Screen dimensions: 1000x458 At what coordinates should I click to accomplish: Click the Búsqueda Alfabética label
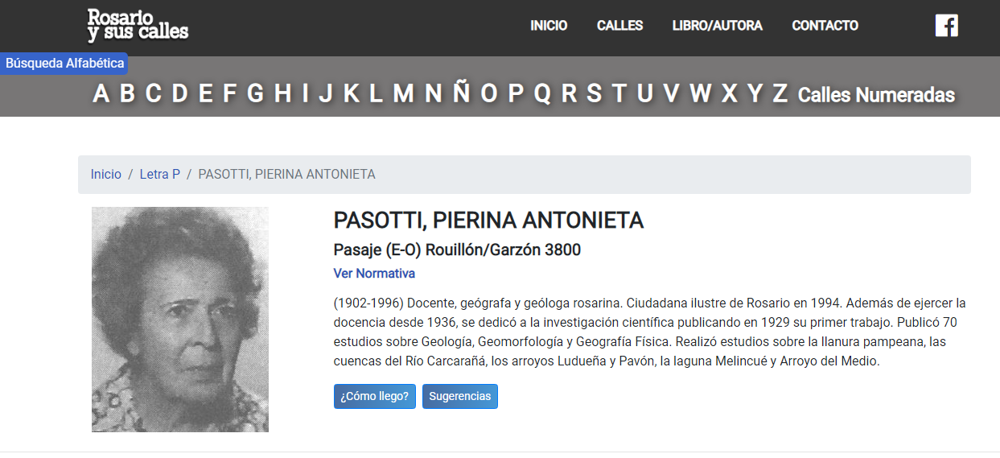64,64
